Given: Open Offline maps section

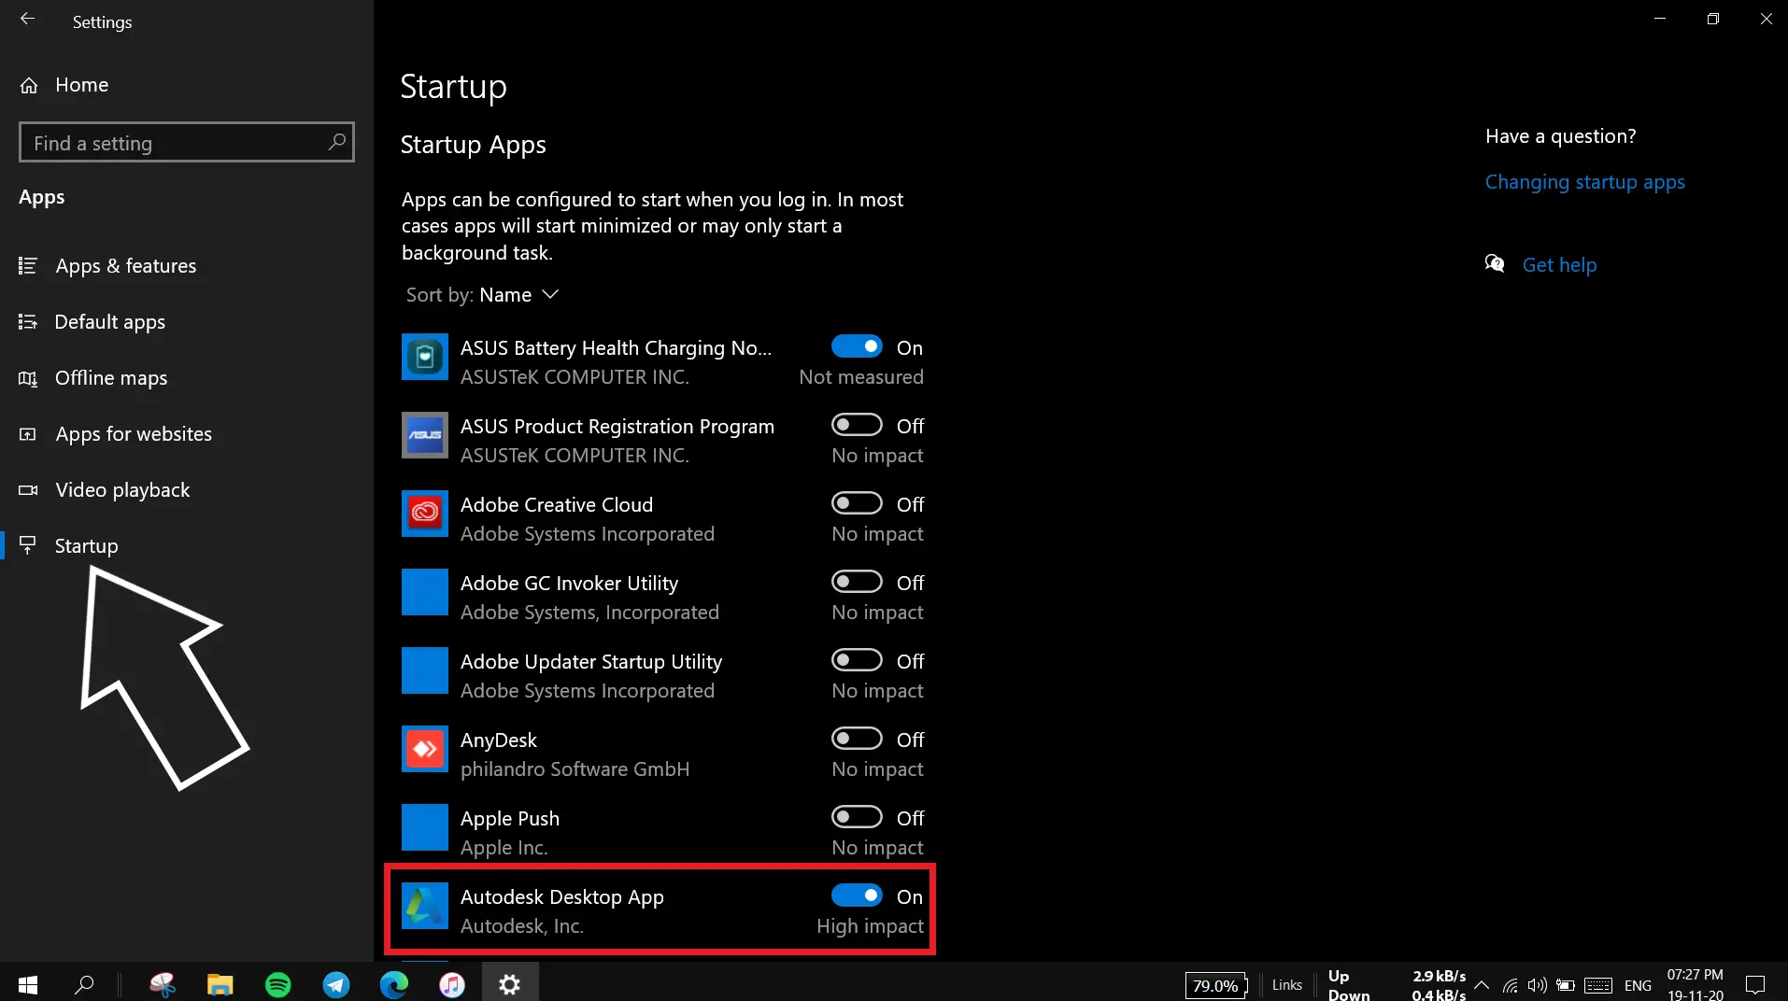Looking at the screenshot, I should coord(111,378).
